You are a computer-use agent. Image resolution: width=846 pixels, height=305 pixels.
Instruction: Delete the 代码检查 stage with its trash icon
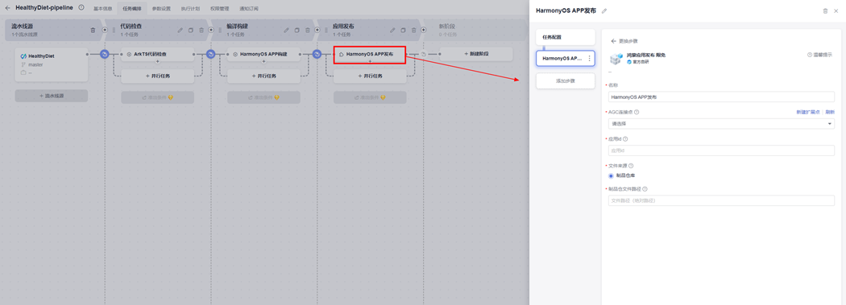(201, 30)
